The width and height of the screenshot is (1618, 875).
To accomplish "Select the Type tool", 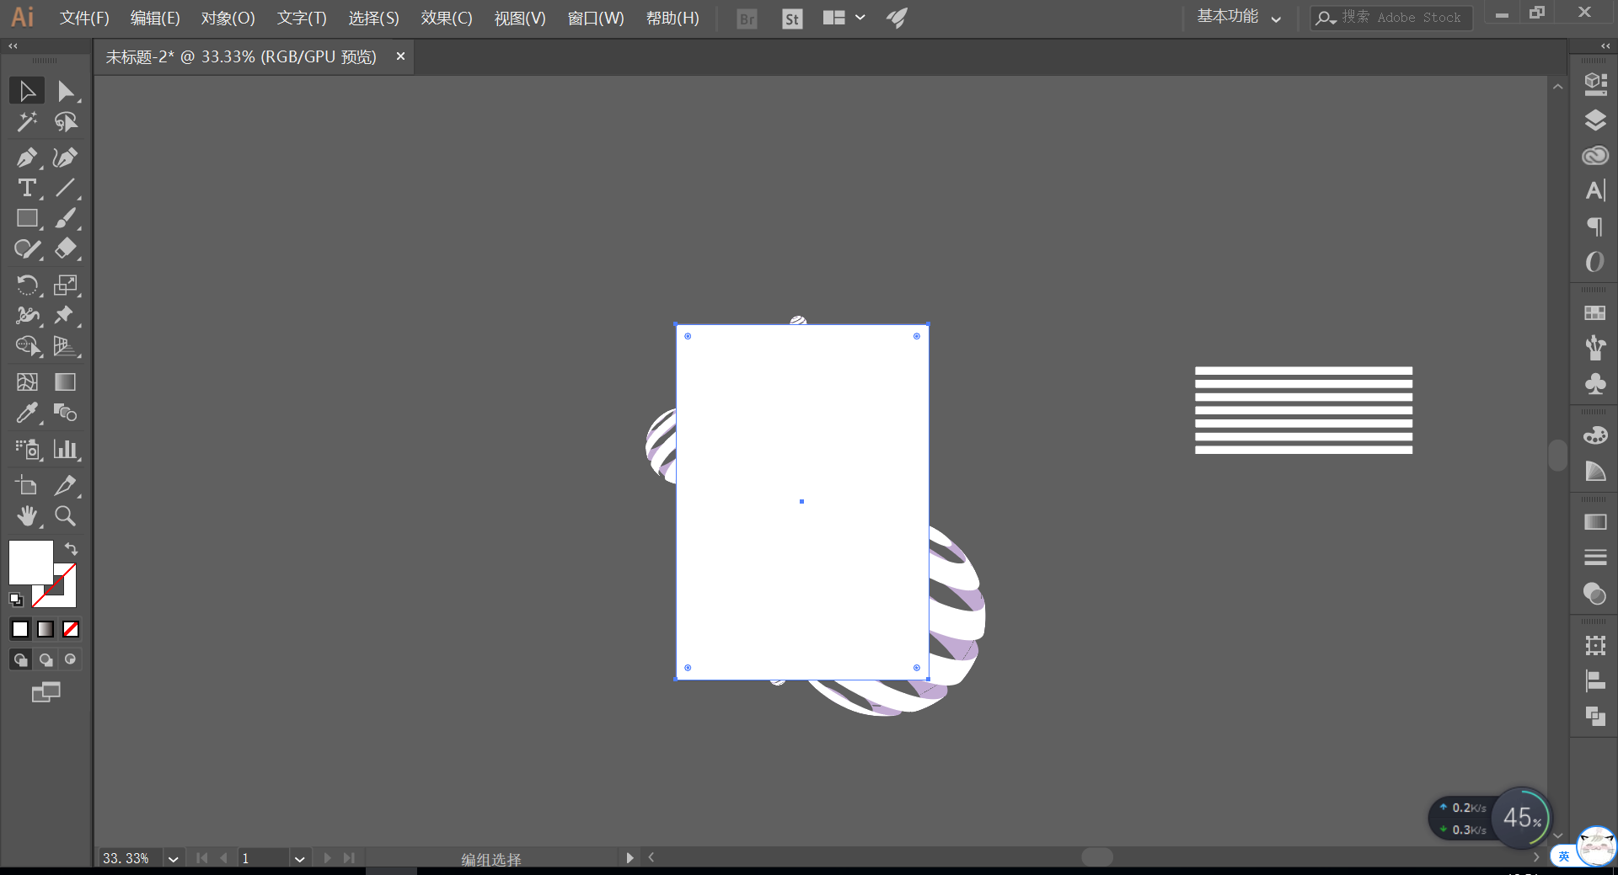I will 27,188.
